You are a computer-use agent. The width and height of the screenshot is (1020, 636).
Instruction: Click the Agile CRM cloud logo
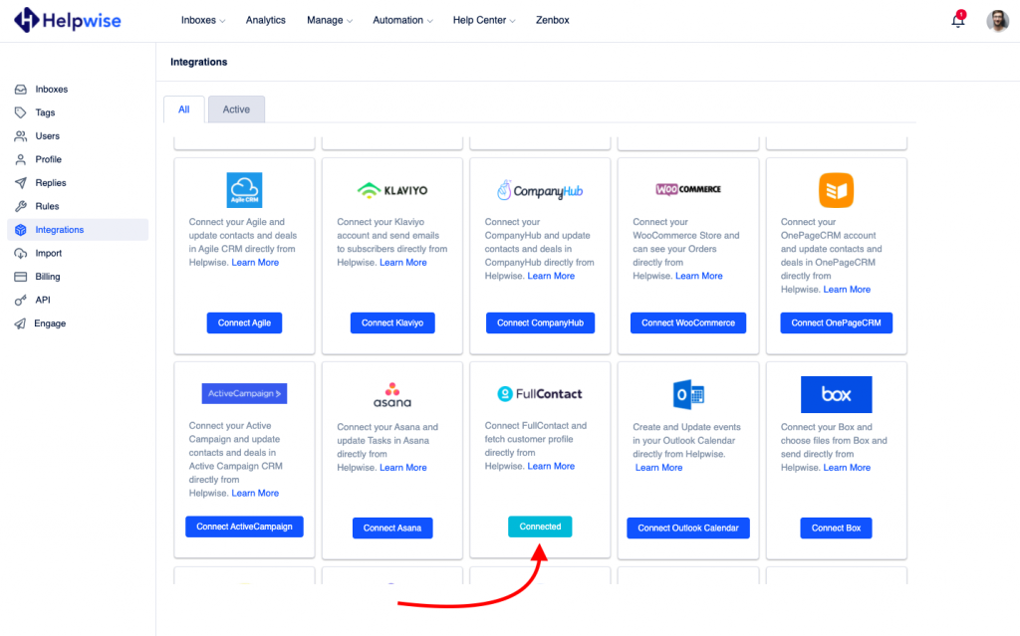[244, 190]
